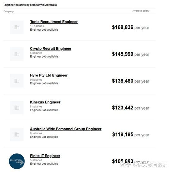Click Engineer Job available under Crypto Recruit
Viewport: 172px width, 172px height.
point(44,57)
